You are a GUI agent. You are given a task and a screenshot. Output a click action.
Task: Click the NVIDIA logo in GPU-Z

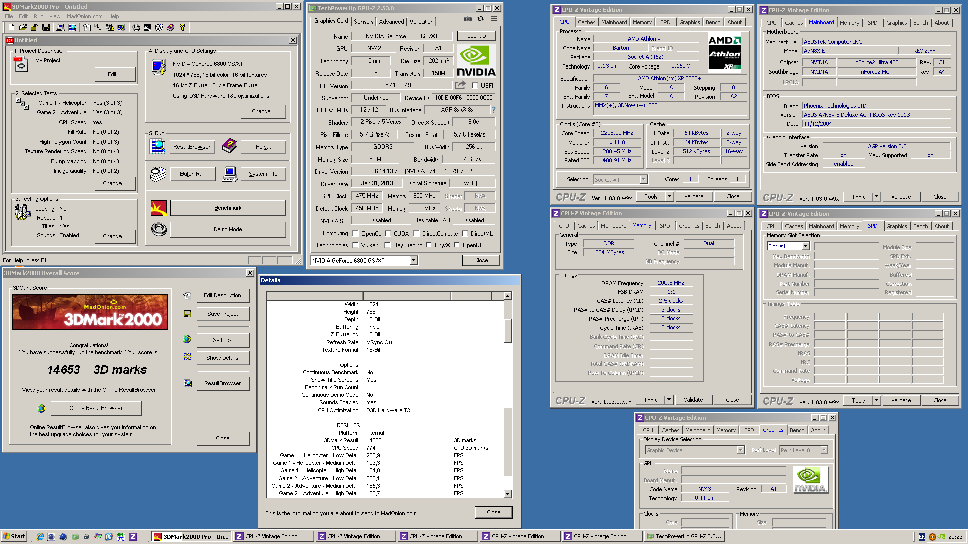pyautogui.click(x=476, y=60)
